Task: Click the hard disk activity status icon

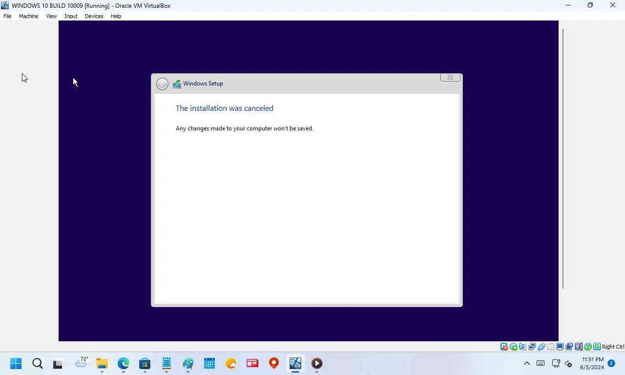Action: point(504,347)
